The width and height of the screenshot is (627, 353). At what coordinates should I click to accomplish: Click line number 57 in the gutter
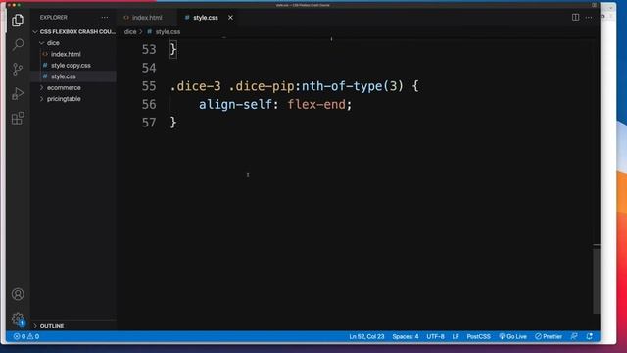tap(149, 123)
